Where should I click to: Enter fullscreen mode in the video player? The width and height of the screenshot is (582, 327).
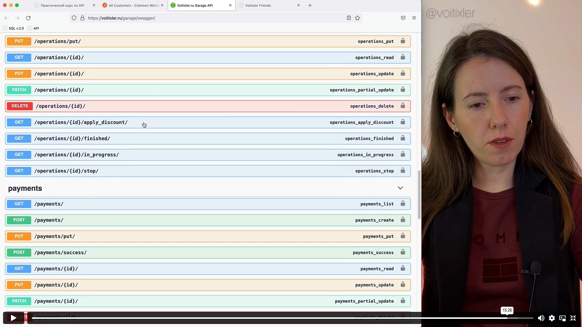pos(573,318)
